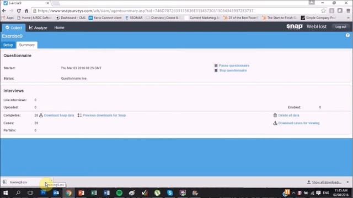The height and width of the screenshot is (198, 353).
Task: Click Show all downloads link
Action: tap(327, 182)
